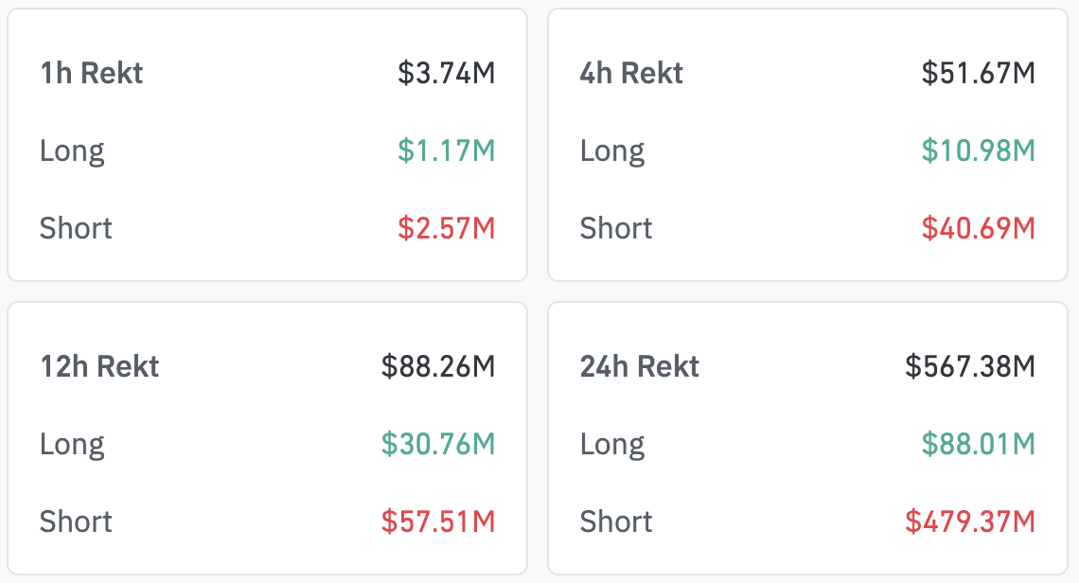The image size is (1079, 583).
Task: Click the Long label in 12h card
Action: (x=72, y=446)
